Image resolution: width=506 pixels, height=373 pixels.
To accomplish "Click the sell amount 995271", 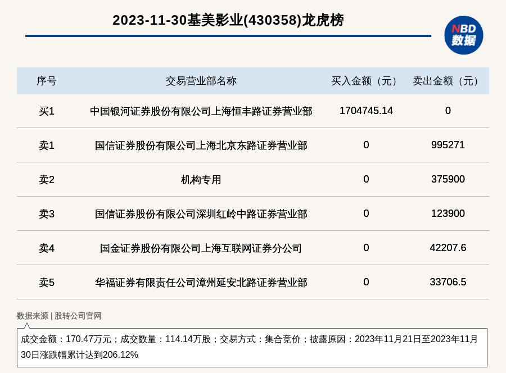I will 448,145.
